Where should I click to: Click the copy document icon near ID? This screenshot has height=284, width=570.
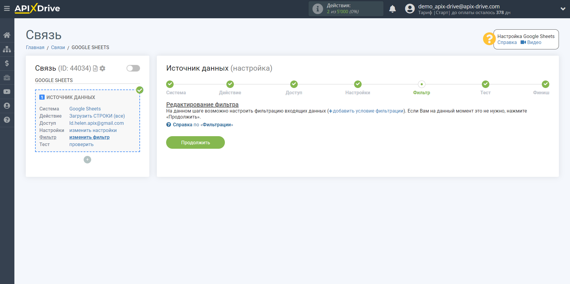click(95, 69)
